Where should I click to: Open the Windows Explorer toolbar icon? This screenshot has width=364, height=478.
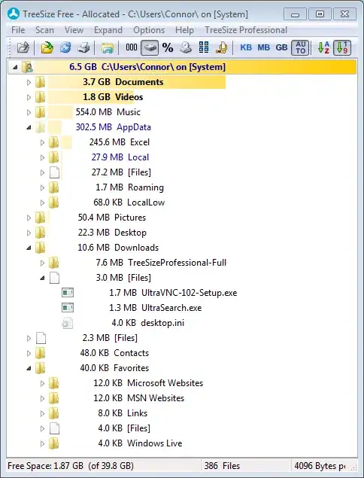pos(108,48)
